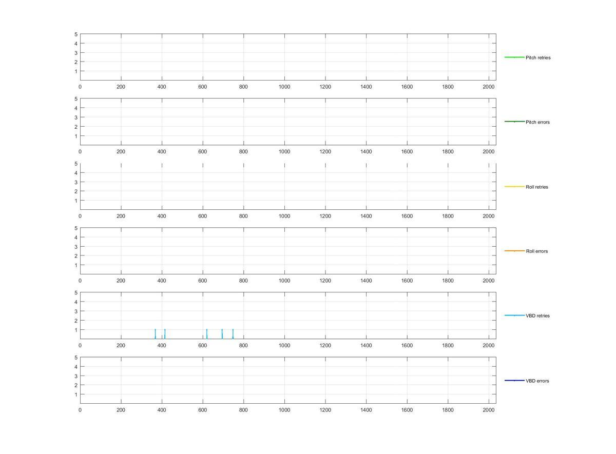Click the 800 tick under VBD retries plot

click(x=243, y=345)
